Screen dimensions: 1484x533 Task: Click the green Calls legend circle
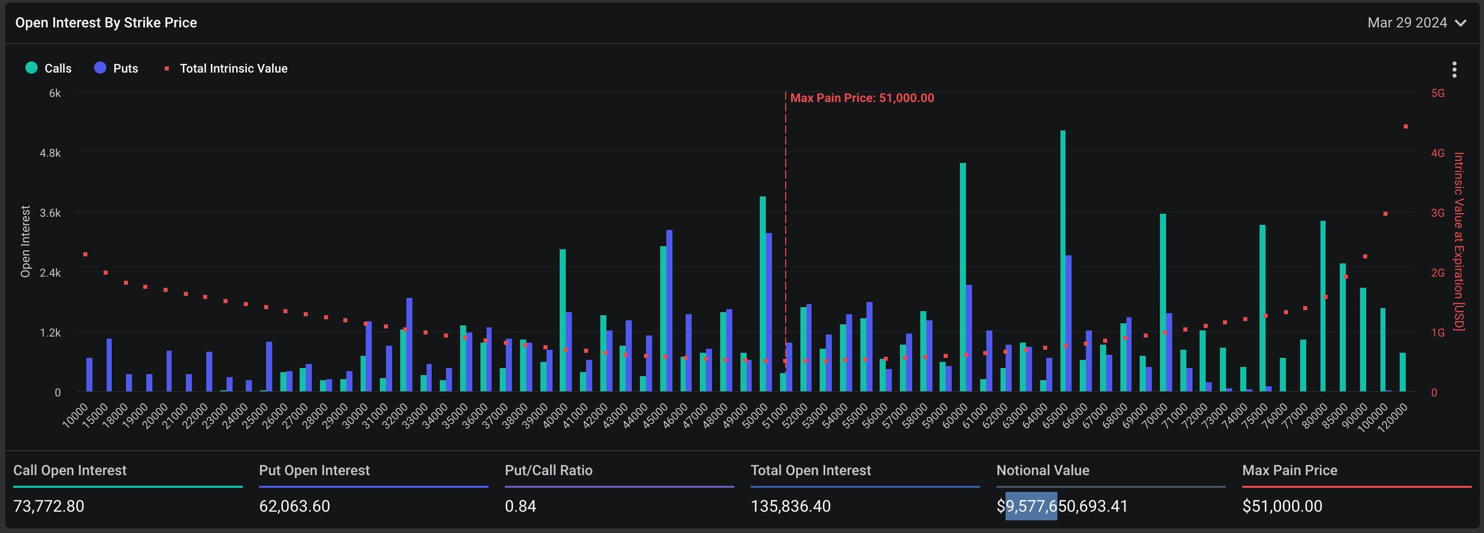click(x=31, y=68)
